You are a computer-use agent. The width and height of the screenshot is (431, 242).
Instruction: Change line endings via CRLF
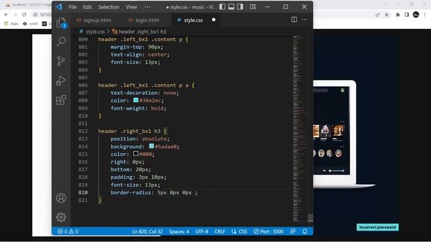(x=220, y=231)
